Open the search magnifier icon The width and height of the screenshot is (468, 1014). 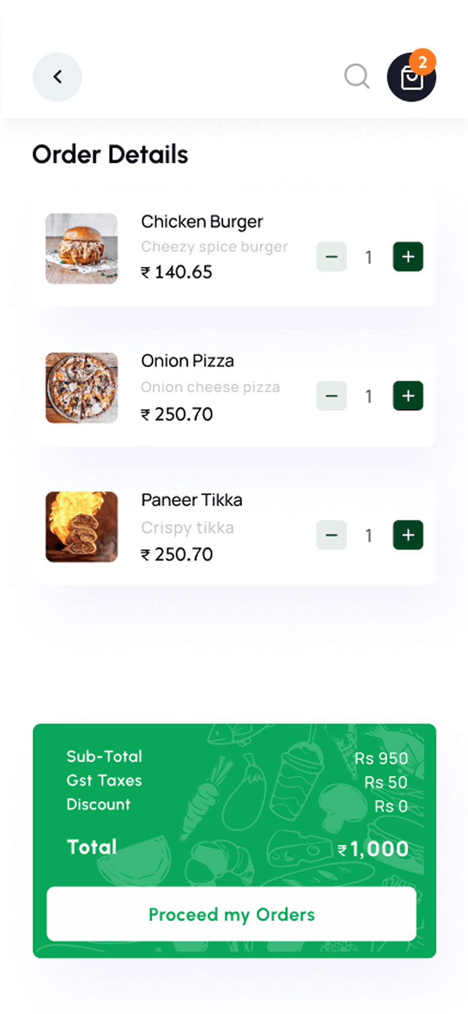point(357,76)
